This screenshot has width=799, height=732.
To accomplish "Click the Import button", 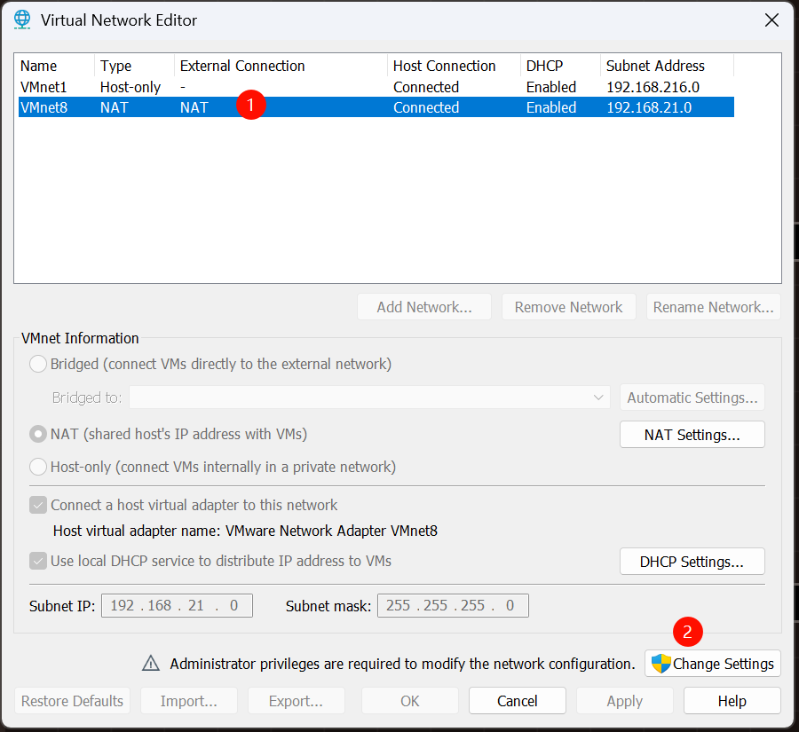I will (188, 701).
